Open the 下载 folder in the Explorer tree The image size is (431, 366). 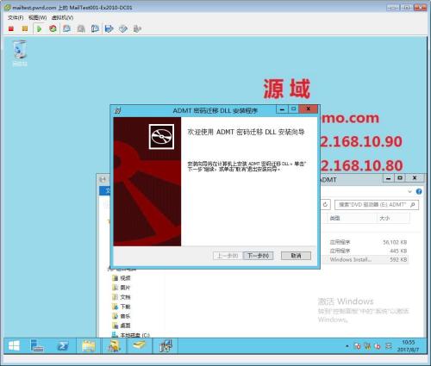[x=122, y=307]
